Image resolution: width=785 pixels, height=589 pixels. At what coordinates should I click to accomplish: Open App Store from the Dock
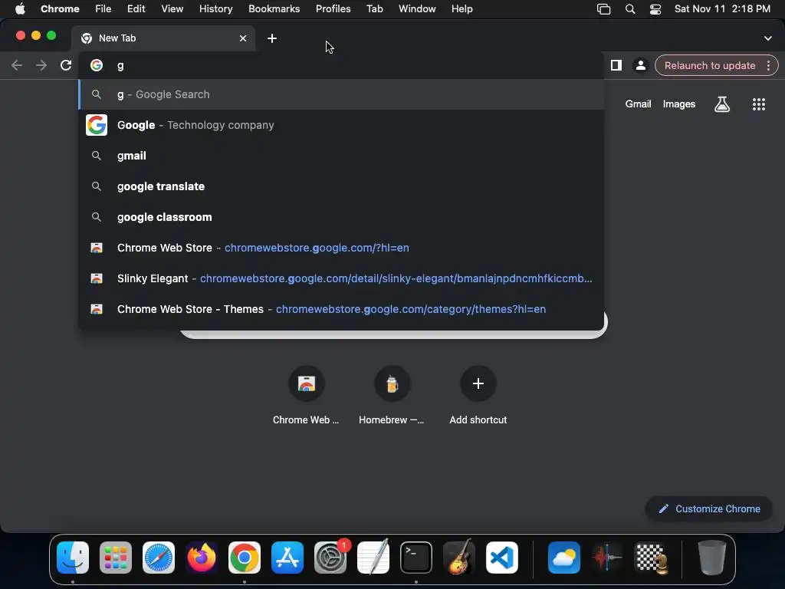287,557
